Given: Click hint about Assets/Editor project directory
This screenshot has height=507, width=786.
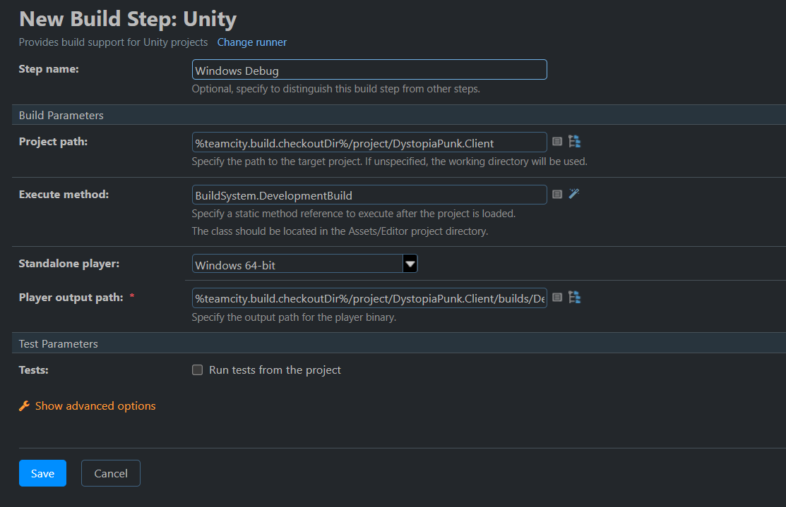Looking at the screenshot, I should [x=340, y=231].
